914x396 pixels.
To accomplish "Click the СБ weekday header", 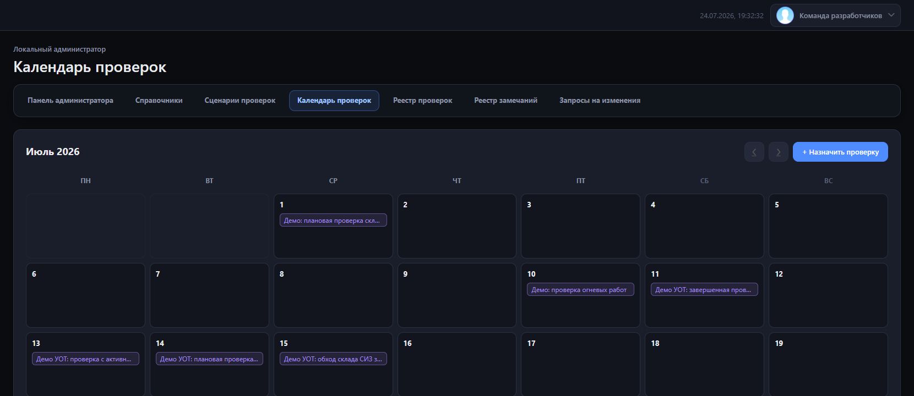I will point(704,181).
